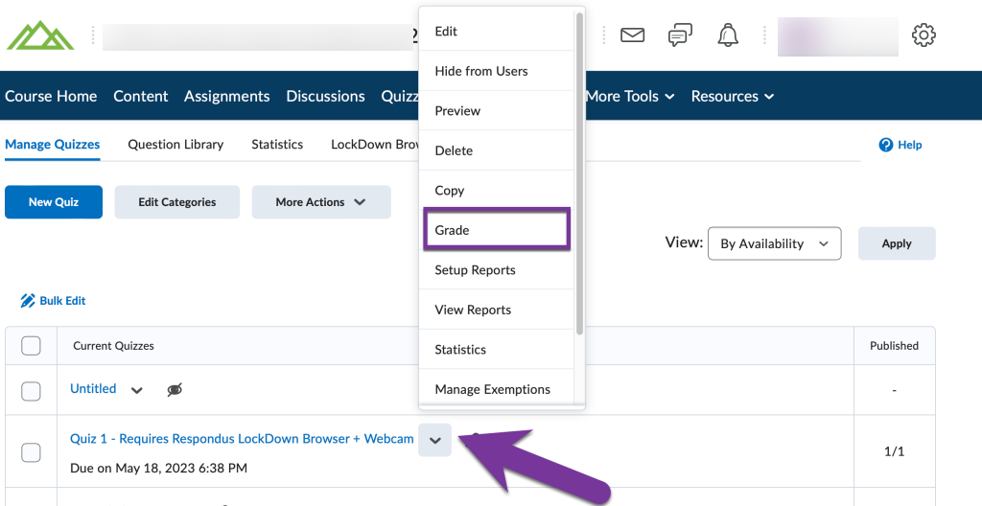This screenshot has height=506, width=982.
Task: Expand the Resources nav menu
Action: coord(733,97)
